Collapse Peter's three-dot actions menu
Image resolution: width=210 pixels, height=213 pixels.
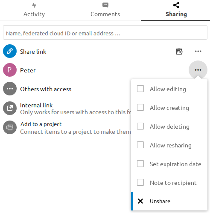(x=198, y=70)
